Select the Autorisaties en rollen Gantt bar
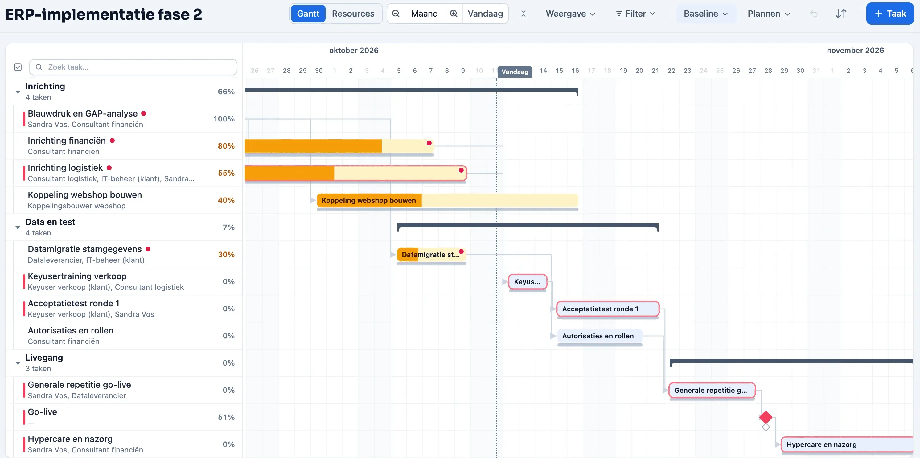Viewport: 920px width, 458px height. [x=600, y=336]
